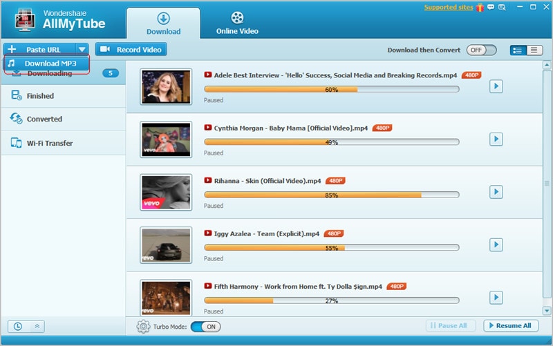Resume the Iggy Azalea Team download
553x346 pixels.
click(x=496, y=244)
